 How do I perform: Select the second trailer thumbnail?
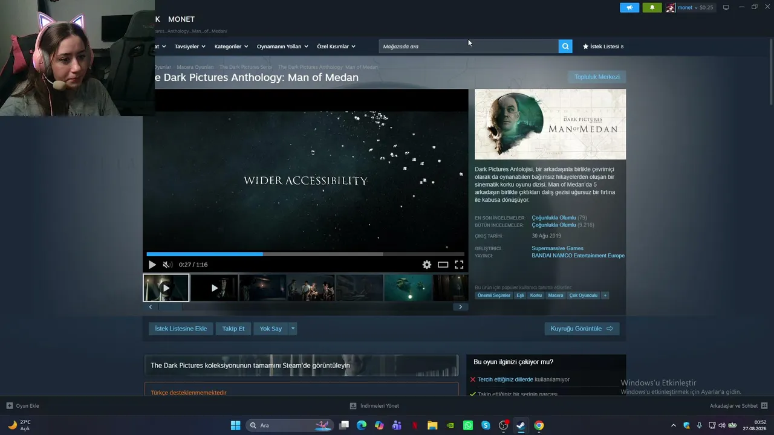coord(214,288)
